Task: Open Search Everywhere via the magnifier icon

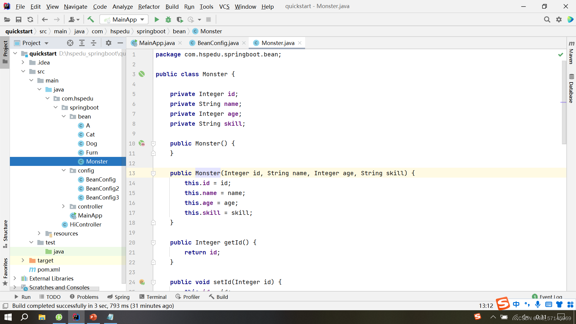Action: coord(547,19)
